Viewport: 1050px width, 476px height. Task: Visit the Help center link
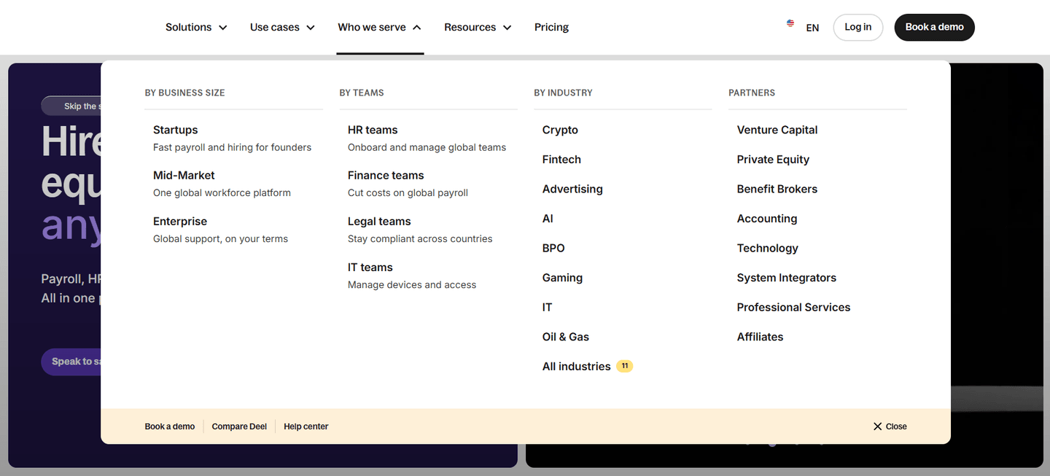306,426
